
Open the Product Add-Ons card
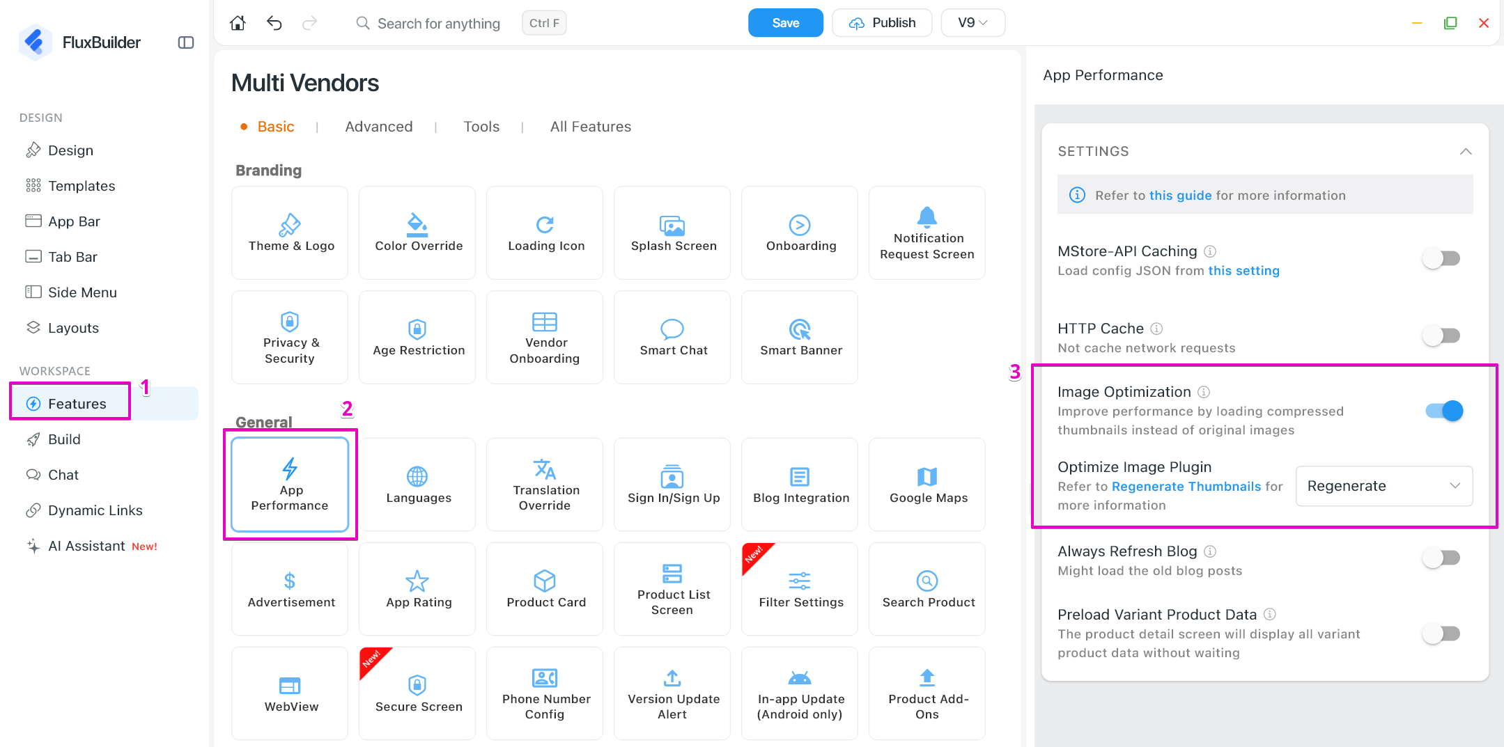(x=927, y=693)
